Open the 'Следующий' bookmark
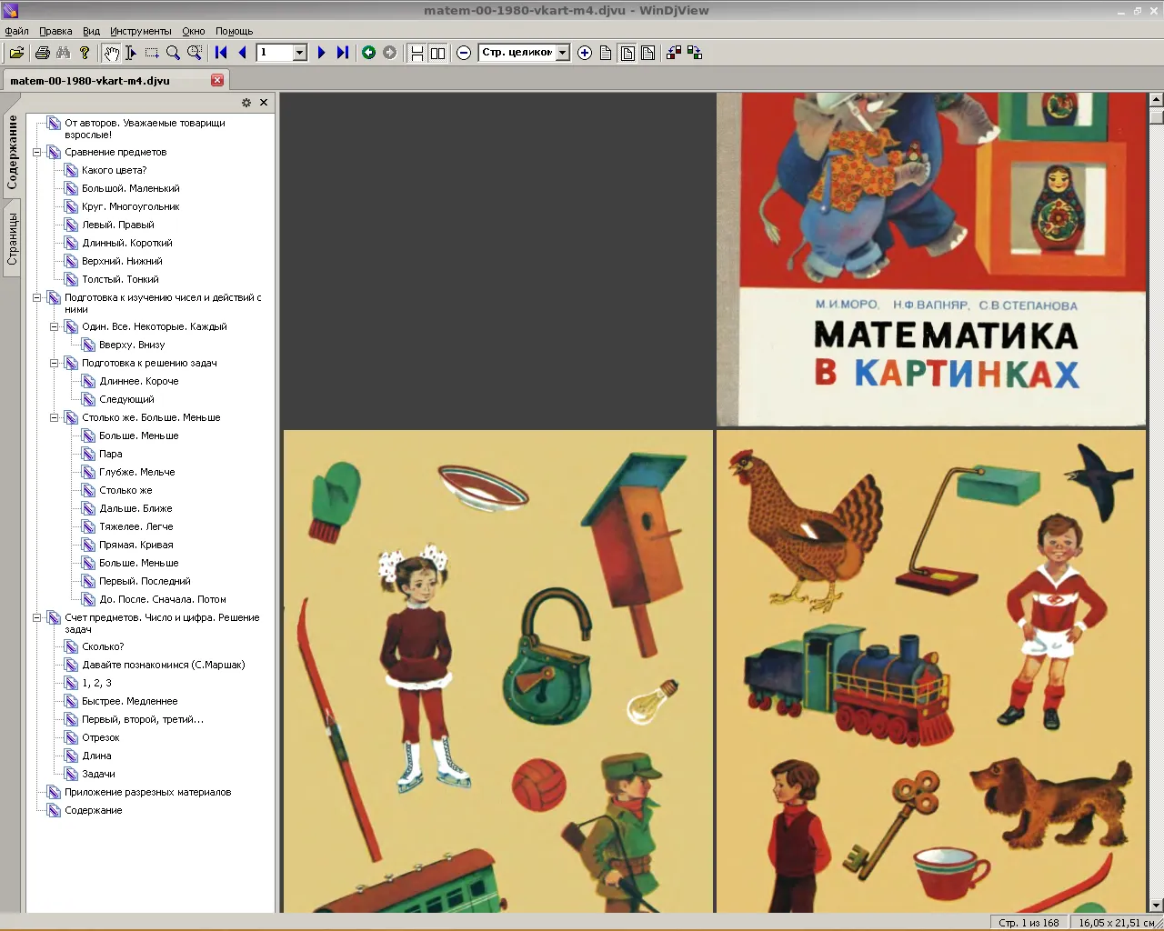The width and height of the screenshot is (1164, 931). pyautogui.click(x=126, y=399)
